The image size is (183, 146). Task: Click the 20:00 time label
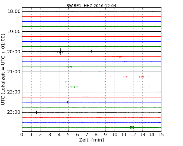(x=14, y=52)
